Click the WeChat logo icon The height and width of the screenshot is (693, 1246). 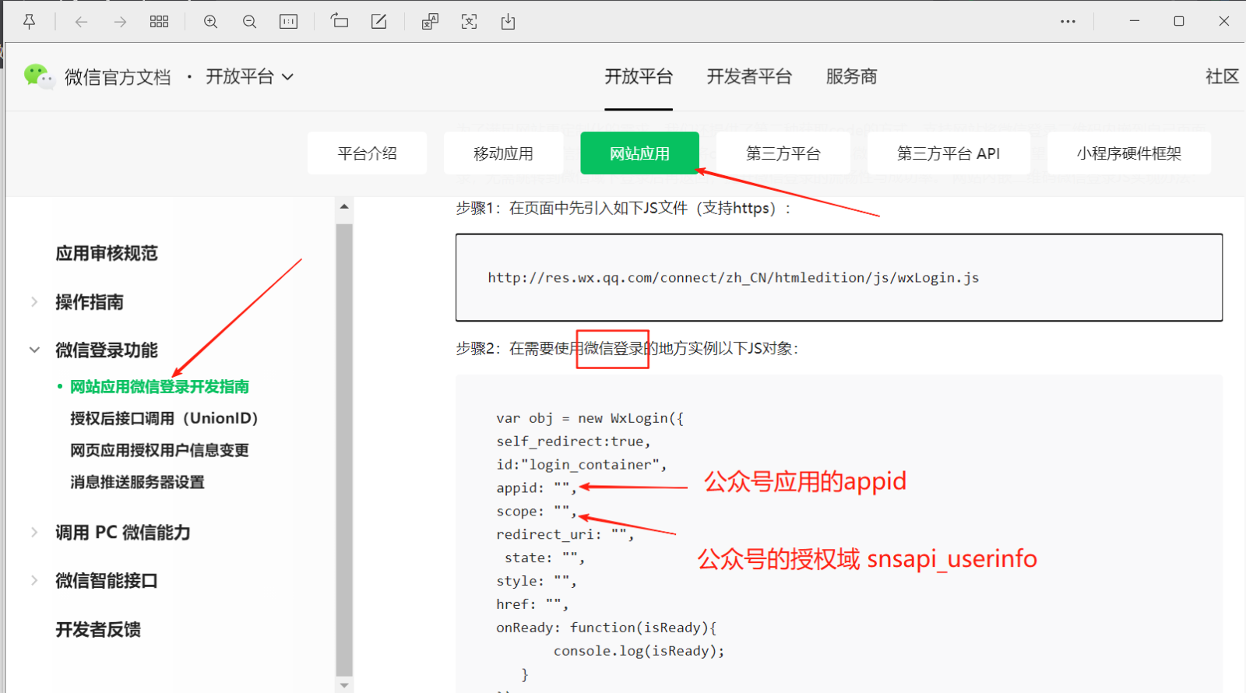[38, 76]
